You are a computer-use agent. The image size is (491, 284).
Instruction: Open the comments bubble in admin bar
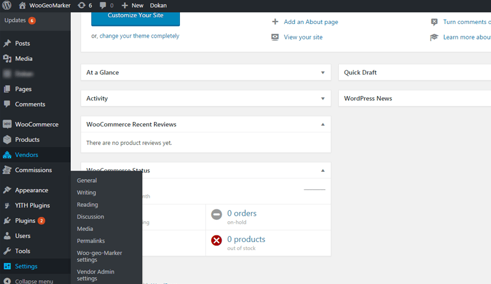click(x=106, y=6)
